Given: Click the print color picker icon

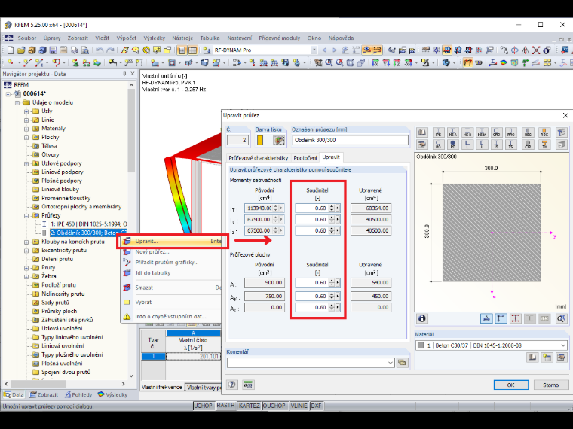Looking at the screenshot, I should [x=279, y=141].
